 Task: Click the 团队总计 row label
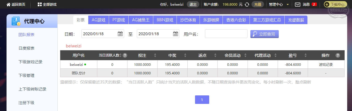point(79,73)
